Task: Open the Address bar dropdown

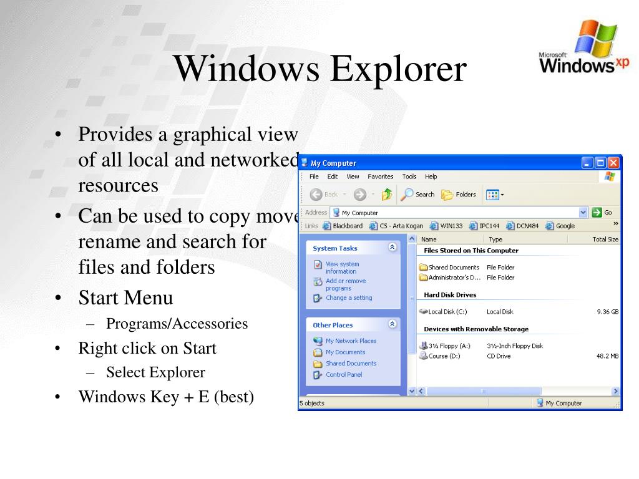Action: pyautogui.click(x=583, y=212)
